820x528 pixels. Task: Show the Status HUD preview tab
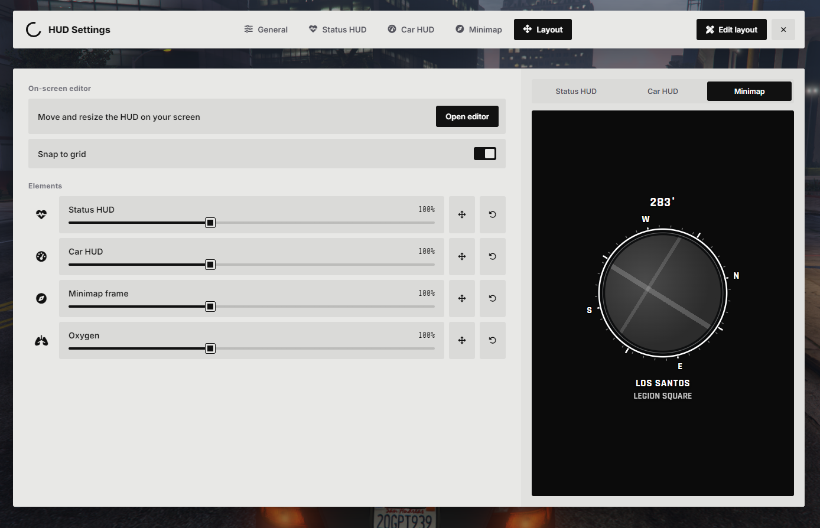(x=576, y=91)
